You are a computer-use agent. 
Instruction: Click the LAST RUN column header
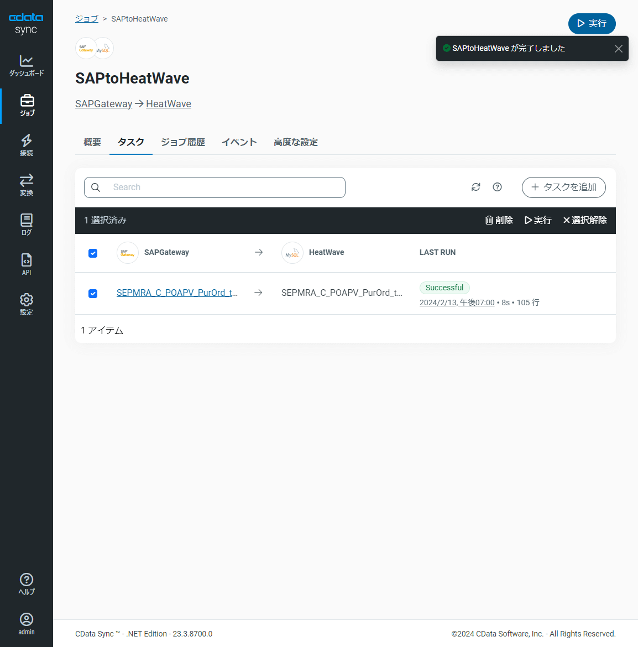[x=437, y=253]
